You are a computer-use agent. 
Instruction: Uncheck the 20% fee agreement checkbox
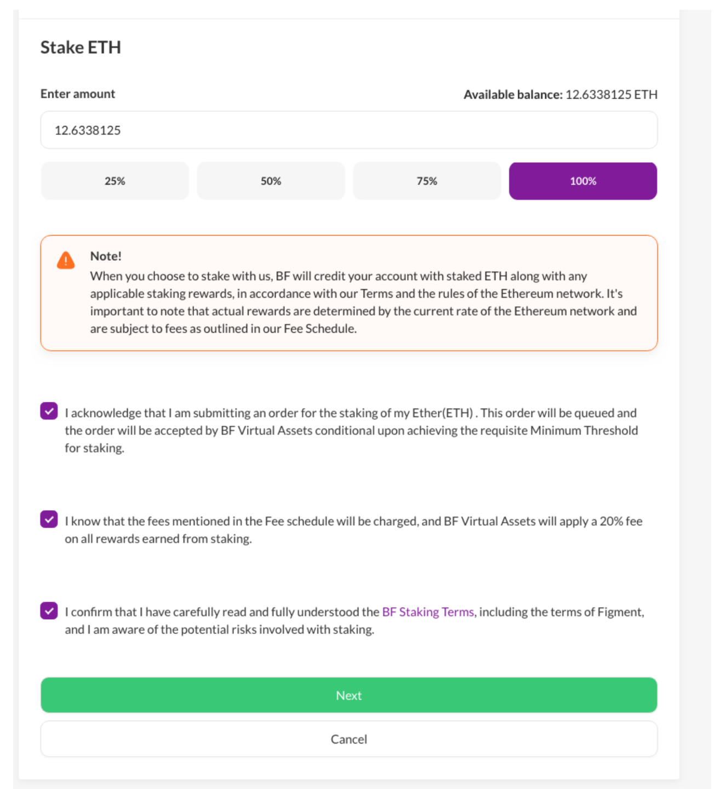click(x=49, y=519)
